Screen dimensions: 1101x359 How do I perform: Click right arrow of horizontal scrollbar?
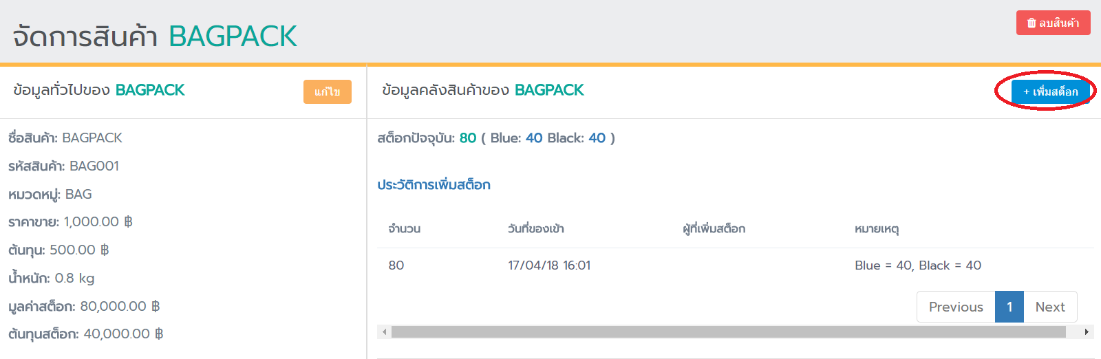click(x=1086, y=332)
